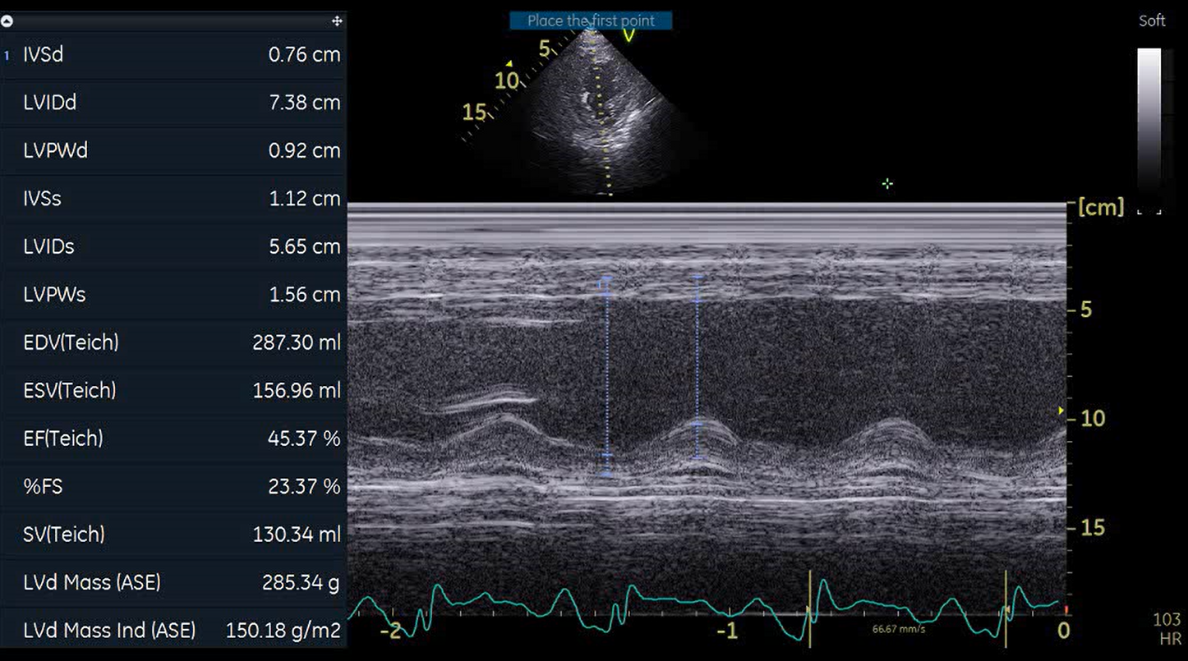Click the yellow V probe orientation marker
Screen dimensions: 1188x661
click(629, 34)
